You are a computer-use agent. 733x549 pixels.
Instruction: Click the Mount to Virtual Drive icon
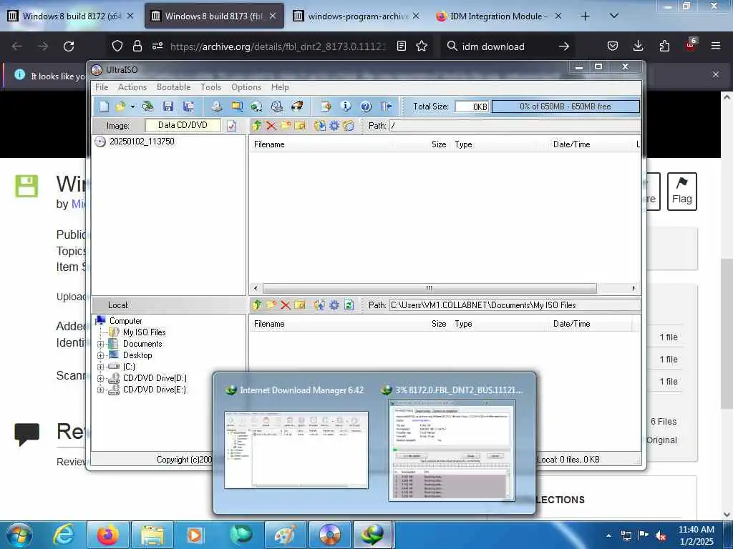(x=277, y=107)
